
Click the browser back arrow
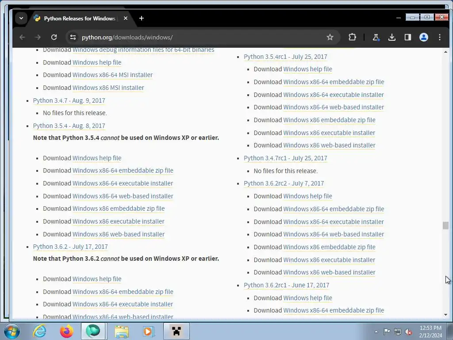pyautogui.click(x=22, y=37)
